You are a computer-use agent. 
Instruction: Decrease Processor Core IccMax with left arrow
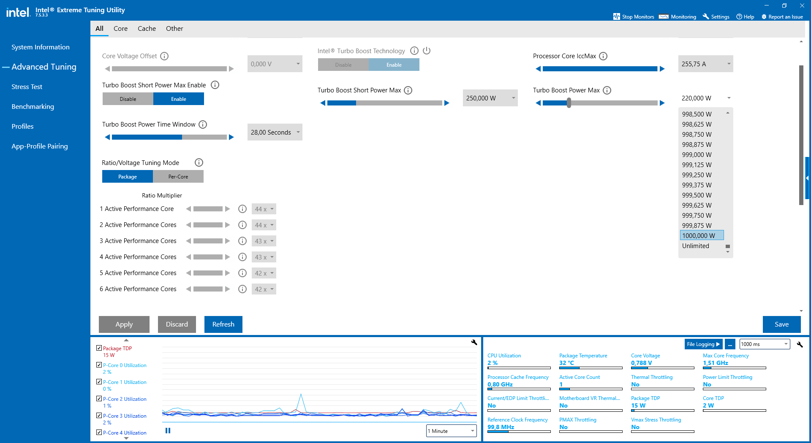(x=538, y=69)
